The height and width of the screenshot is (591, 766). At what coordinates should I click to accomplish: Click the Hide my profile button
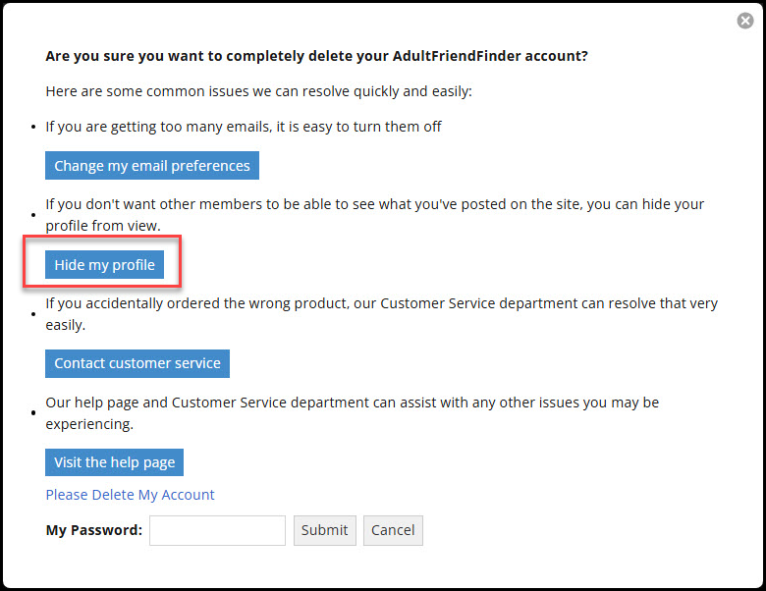(x=104, y=265)
